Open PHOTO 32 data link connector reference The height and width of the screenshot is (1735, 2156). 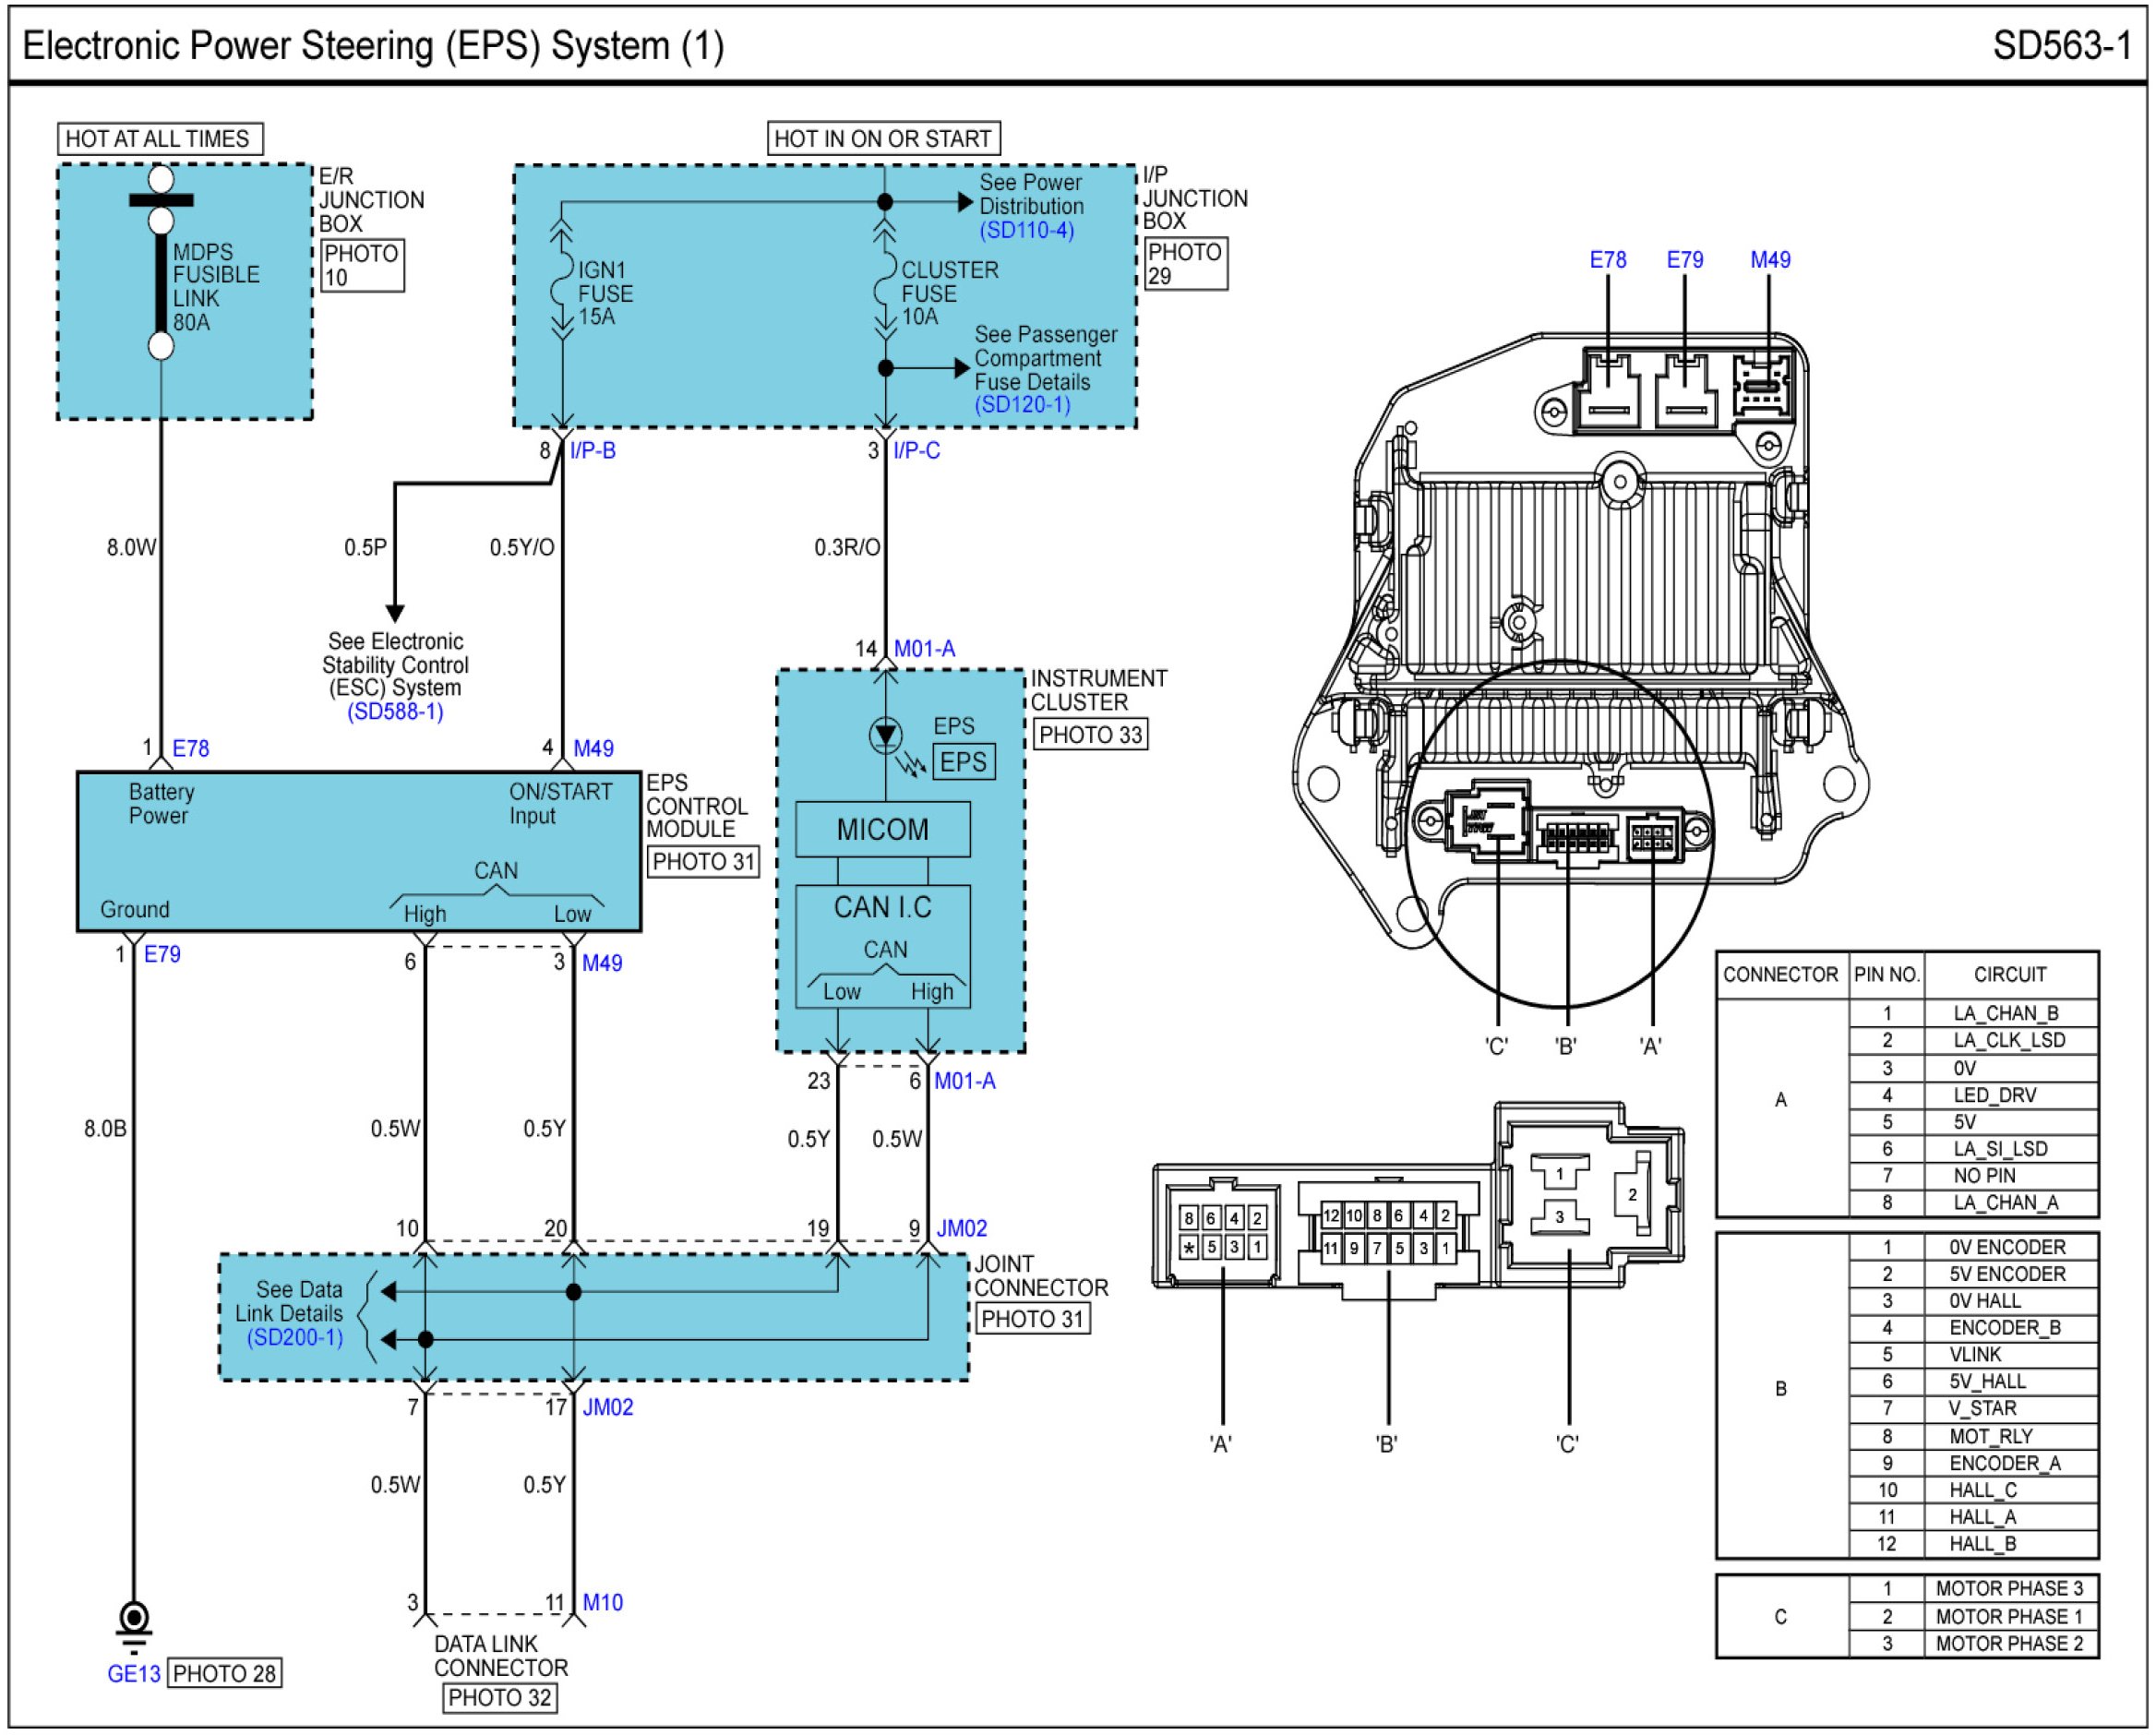pyautogui.click(x=499, y=1697)
